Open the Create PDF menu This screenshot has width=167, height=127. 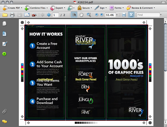(x=12, y=8)
